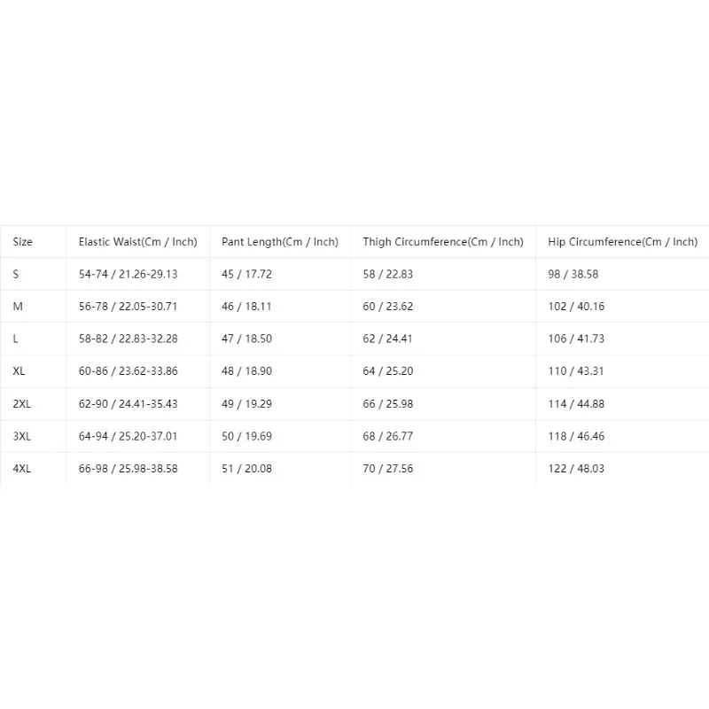Viewport: 709px width, 709px height.
Task: Click the 3XL size row label
Action: [x=21, y=436]
